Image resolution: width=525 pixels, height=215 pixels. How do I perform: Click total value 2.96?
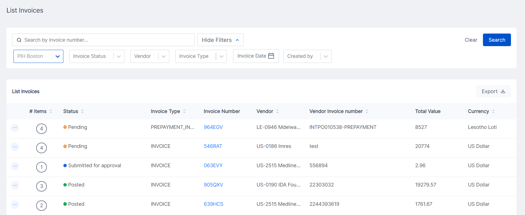(x=420, y=166)
